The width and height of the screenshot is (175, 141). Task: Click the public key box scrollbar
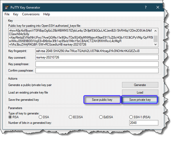tap(156, 37)
